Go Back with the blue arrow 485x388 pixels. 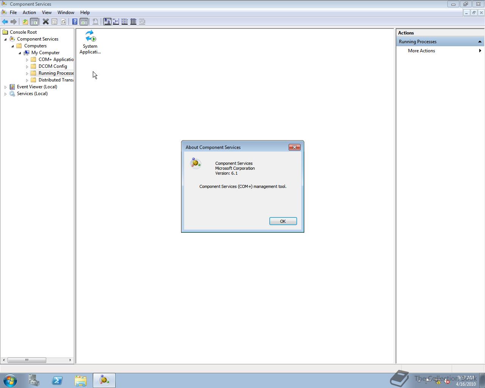pos(5,22)
